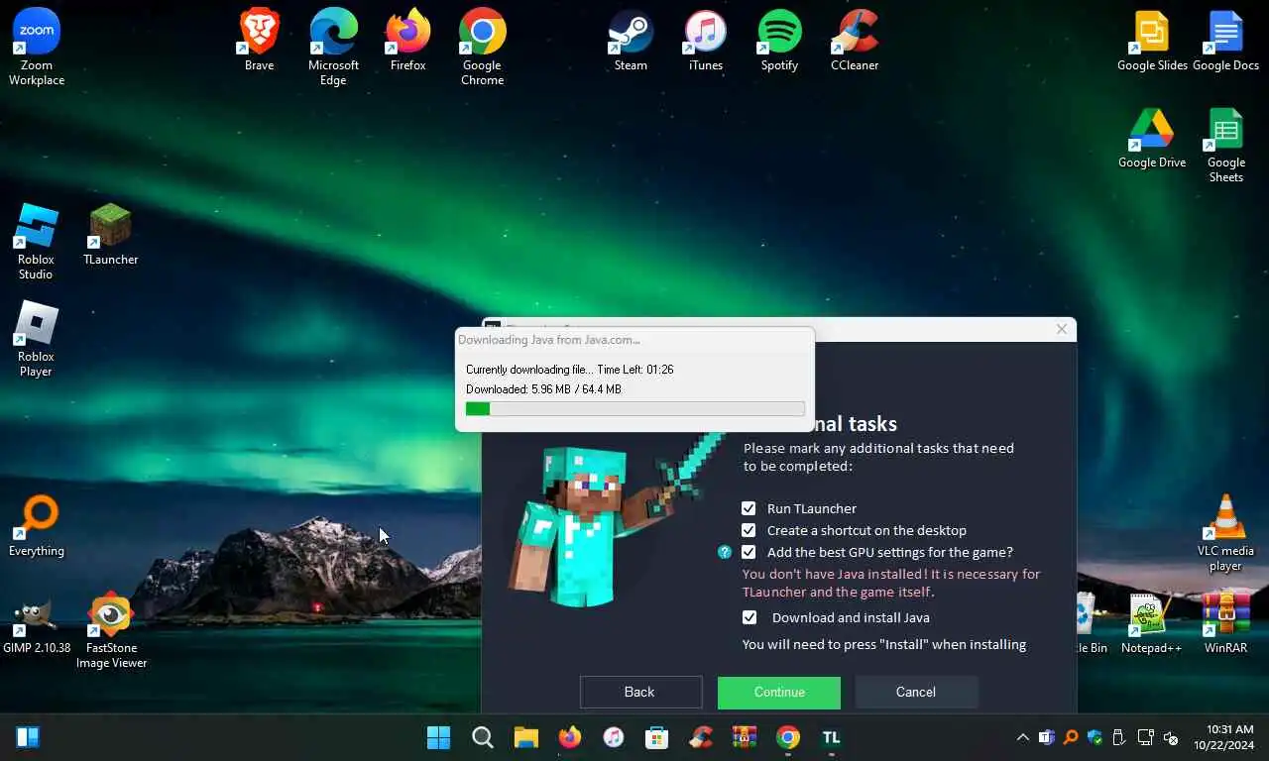This screenshot has width=1269, height=761.
Task: Click the "Downloading Java from Java.com..." title
Action: (548, 339)
